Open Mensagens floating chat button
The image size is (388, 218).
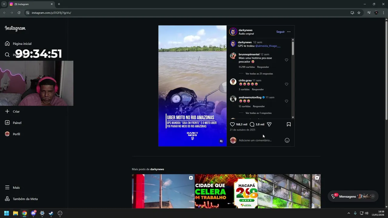pos(353,196)
